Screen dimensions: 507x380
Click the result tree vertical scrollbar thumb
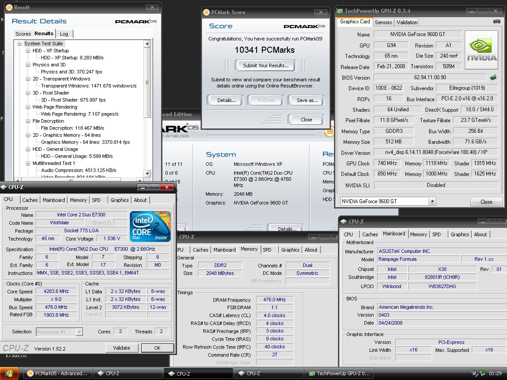[147, 83]
